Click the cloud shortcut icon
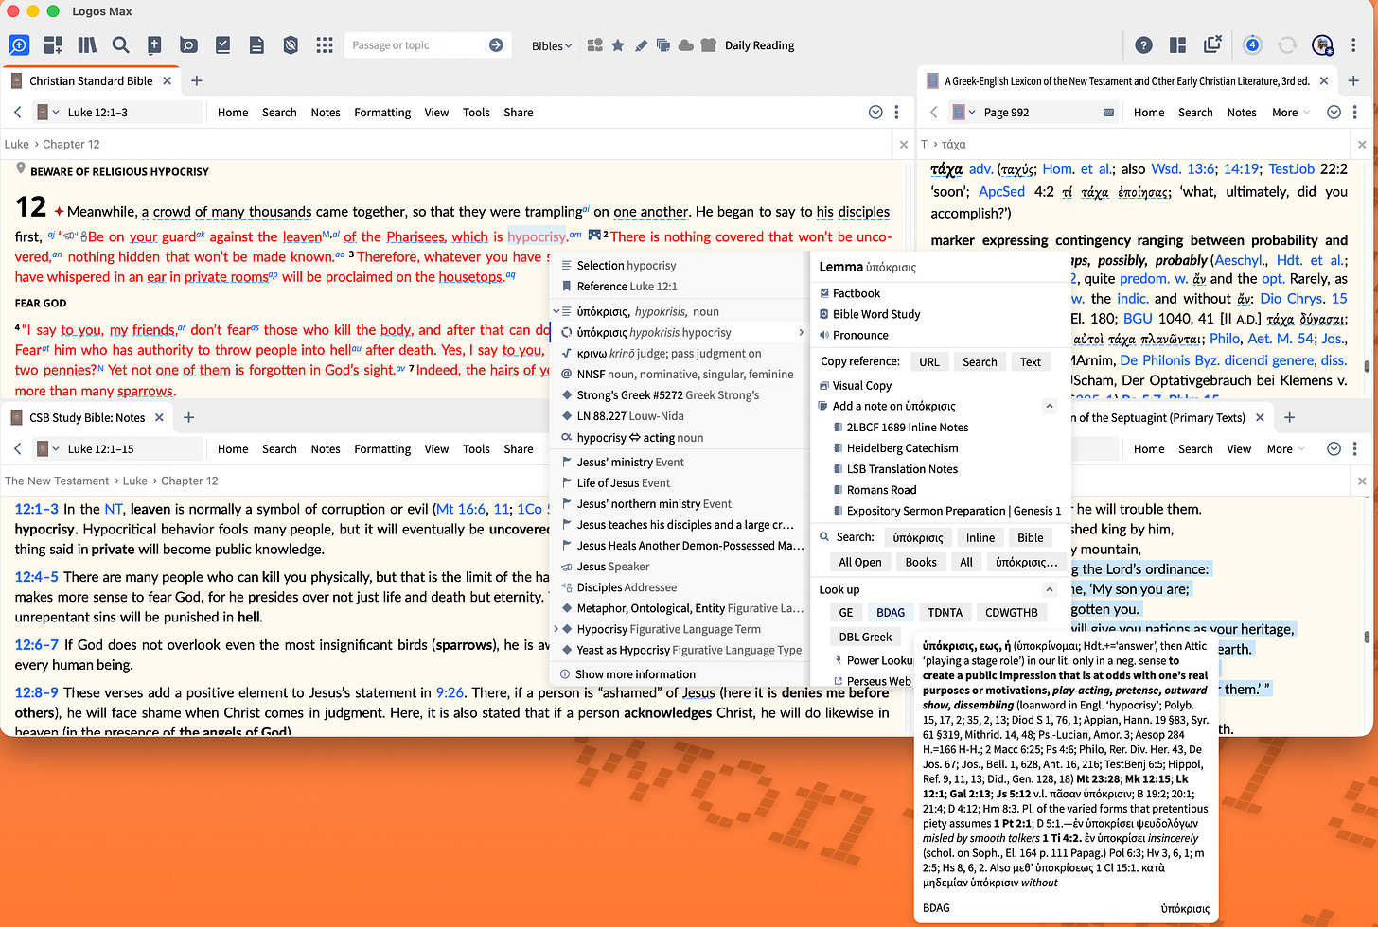1378x927 pixels. [686, 44]
